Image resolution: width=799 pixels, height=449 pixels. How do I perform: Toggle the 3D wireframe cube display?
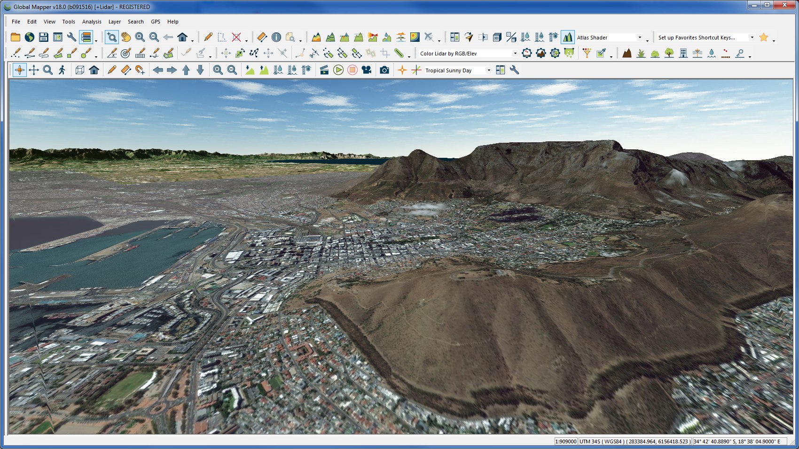pyautogui.click(x=80, y=70)
